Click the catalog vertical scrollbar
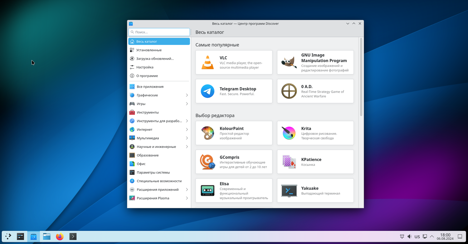The image size is (468, 244). coord(361,77)
